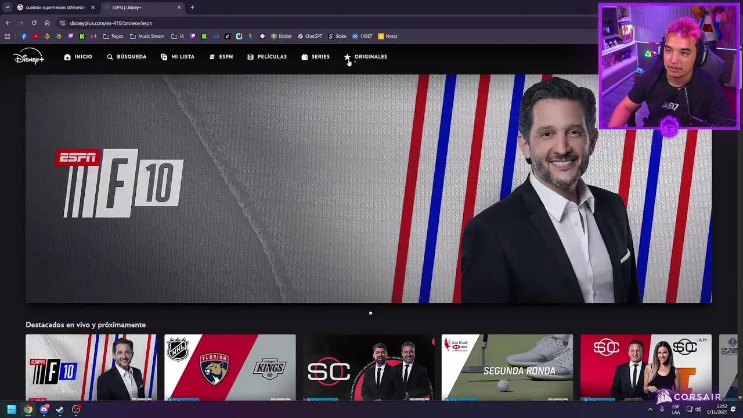
Task: Open Discord from the taskbar
Action: [x=44, y=409]
